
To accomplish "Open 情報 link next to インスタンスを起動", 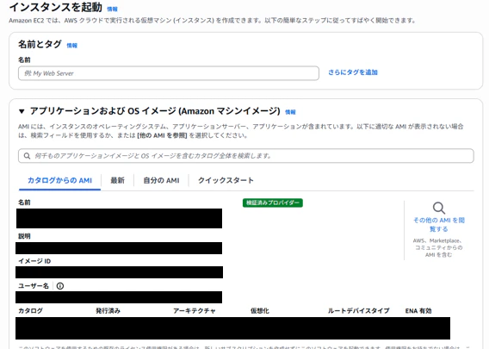I will tap(112, 9).
